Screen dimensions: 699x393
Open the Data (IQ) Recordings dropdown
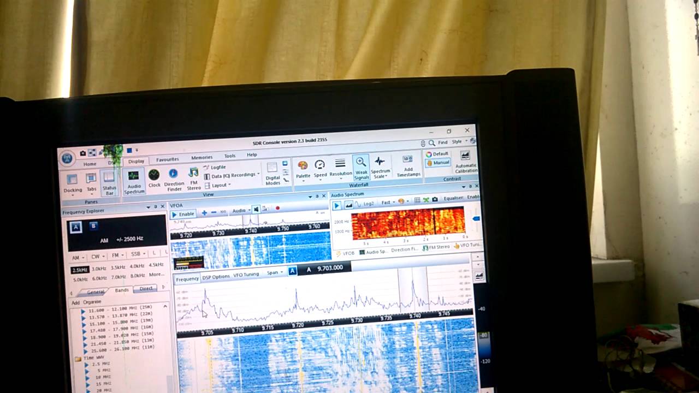(x=232, y=175)
